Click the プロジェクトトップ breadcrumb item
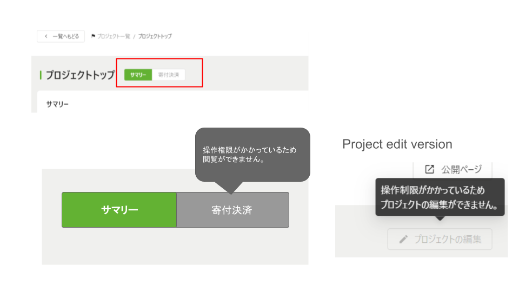This screenshot has height=292, width=519. pos(155,36)
